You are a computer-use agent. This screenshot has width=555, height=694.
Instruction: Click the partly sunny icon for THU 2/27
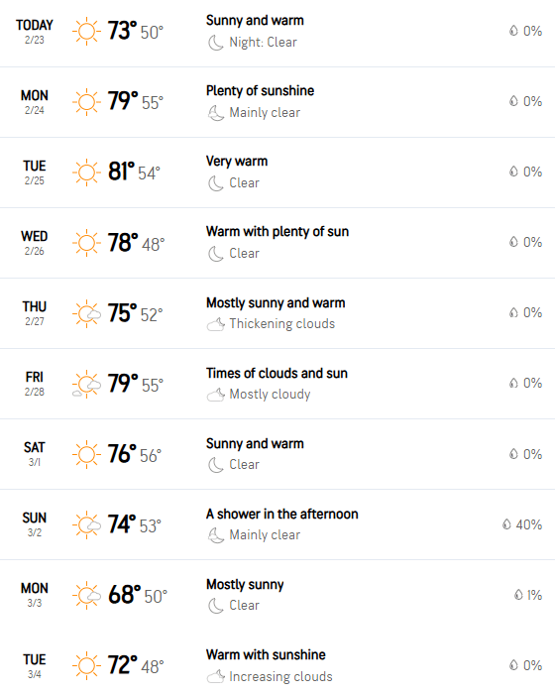pos(86,314)
